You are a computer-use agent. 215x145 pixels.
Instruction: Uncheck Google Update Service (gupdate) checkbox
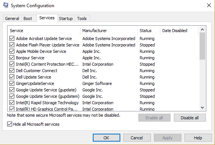(12, 90)
